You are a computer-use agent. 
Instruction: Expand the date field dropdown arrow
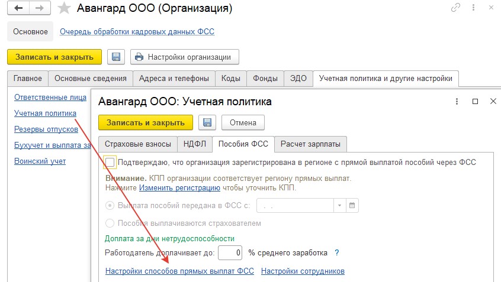point(340,205)
